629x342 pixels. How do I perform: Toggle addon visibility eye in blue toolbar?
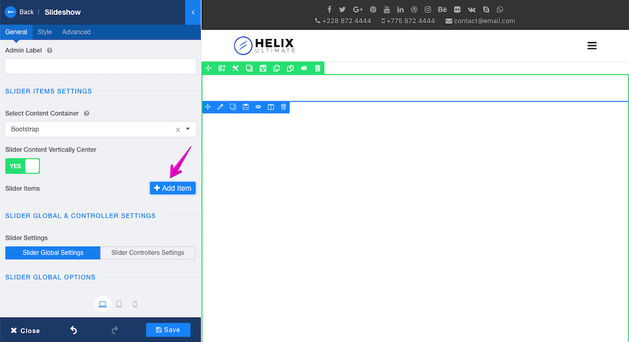coord(259,107)
